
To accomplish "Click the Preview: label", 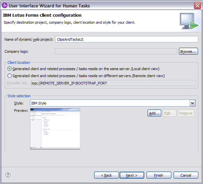I will point(21,111).
